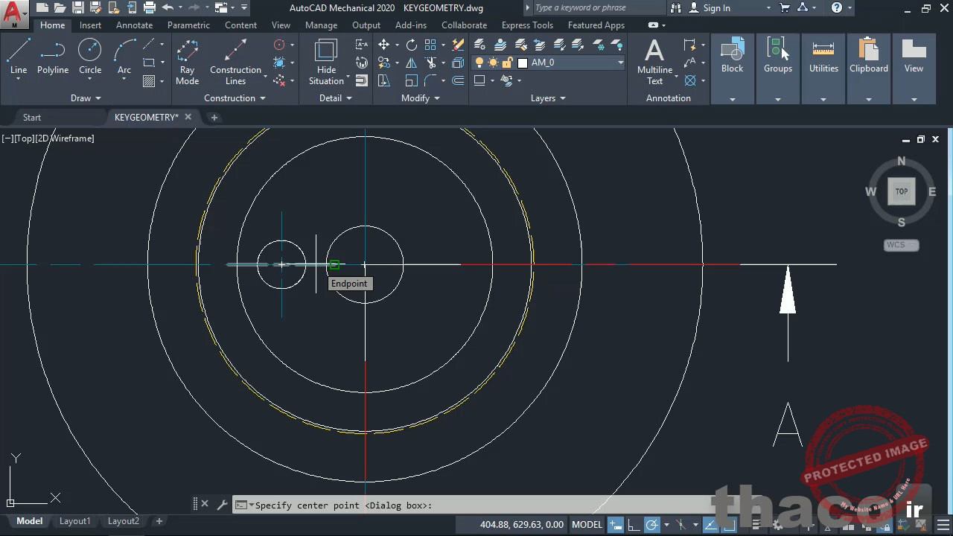953x536 pixels.
Task: Click the Hatch tool icon
Action: [x=149, y=81]
